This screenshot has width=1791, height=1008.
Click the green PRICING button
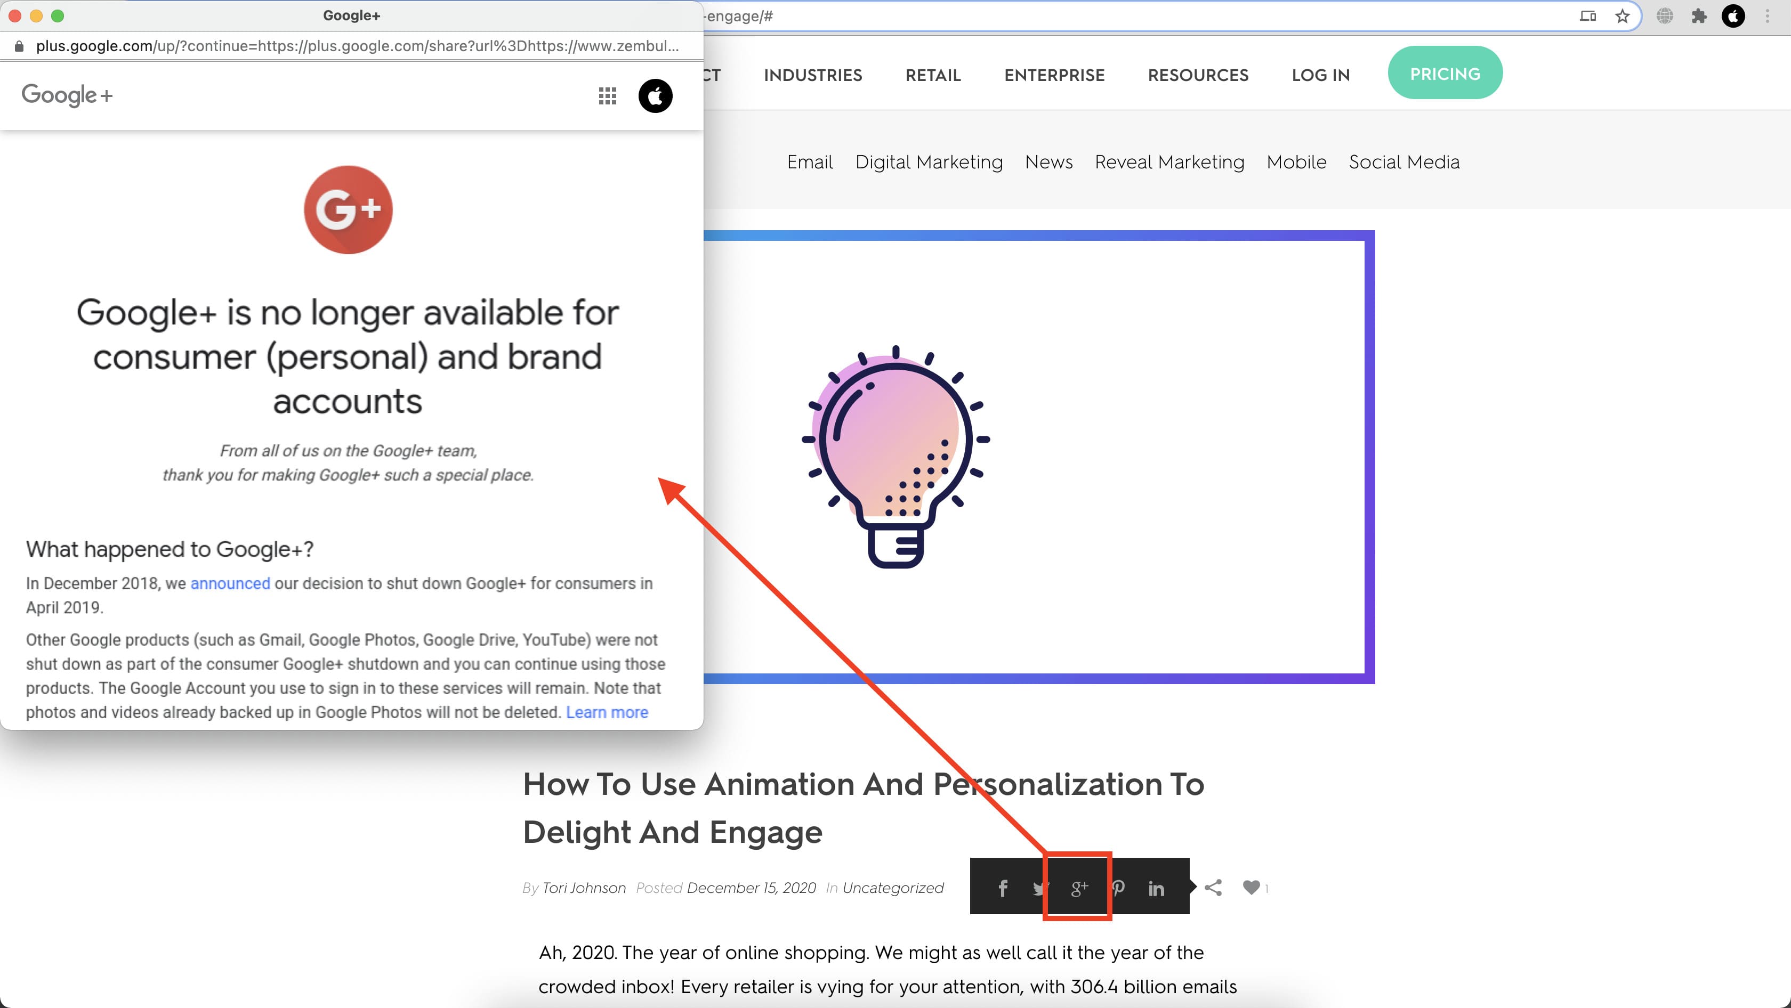coord(1445,73)
